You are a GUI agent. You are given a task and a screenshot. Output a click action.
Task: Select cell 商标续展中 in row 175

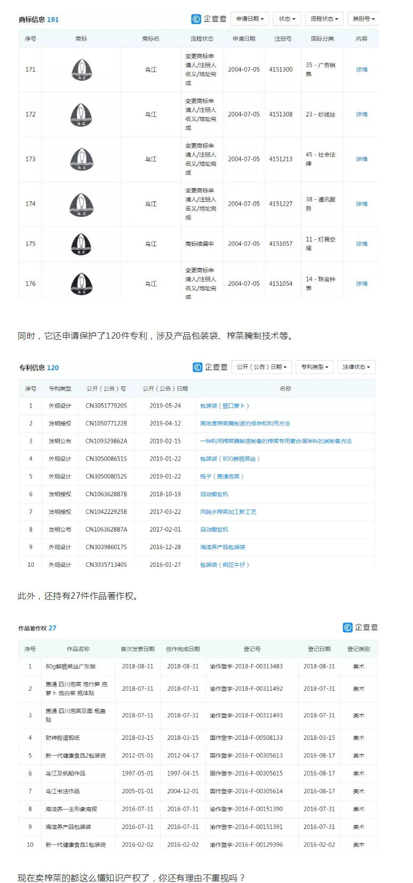tap(200, 244)
